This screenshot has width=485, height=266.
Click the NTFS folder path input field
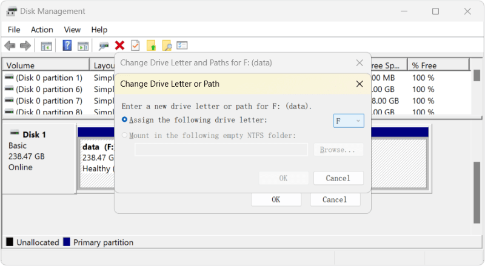pyautogui.click(x=221, y=150)
